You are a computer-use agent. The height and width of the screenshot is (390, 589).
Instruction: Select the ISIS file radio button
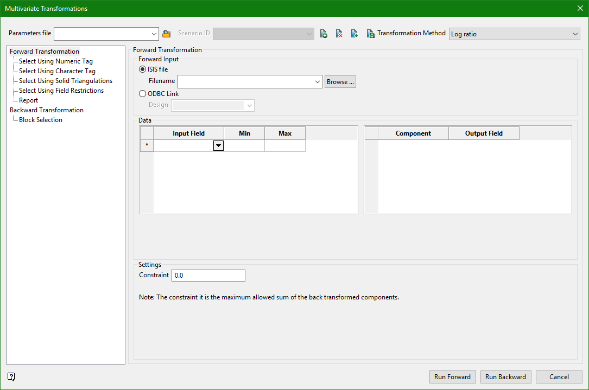[142, 69]
